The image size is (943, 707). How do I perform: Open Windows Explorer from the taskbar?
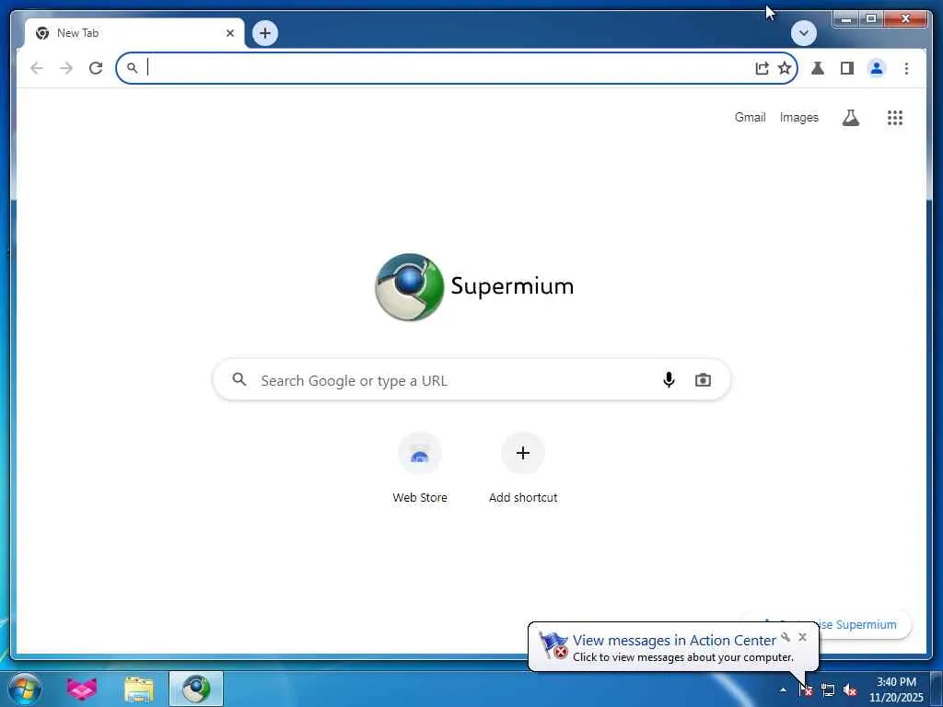139,689
